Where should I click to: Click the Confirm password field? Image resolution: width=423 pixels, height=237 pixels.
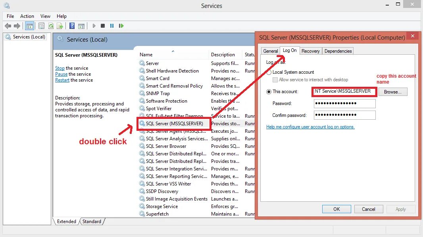tap(344, 115)
